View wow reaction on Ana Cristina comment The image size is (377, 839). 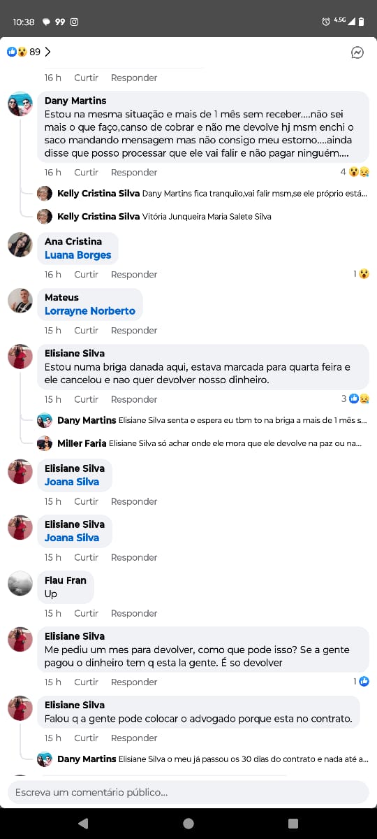[361, 274]
